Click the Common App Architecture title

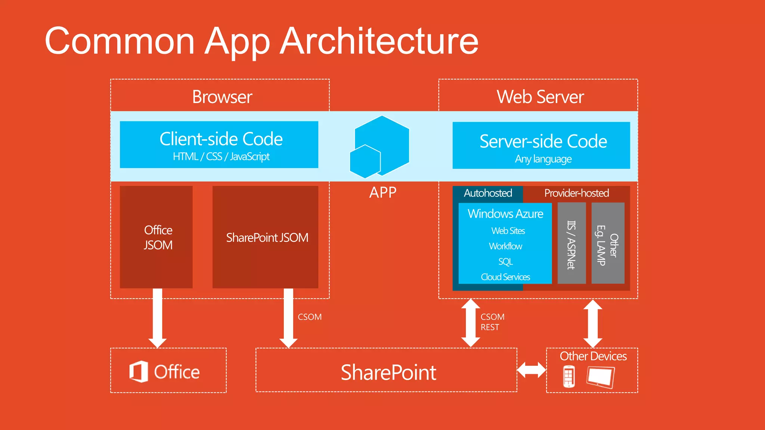click(261, 41)
